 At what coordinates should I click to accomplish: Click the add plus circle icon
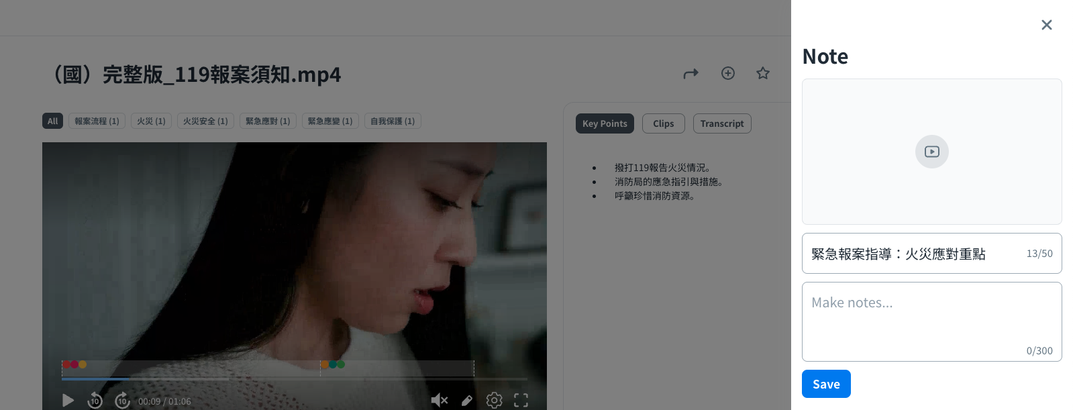pyautogui.click(x=727, y=73)
